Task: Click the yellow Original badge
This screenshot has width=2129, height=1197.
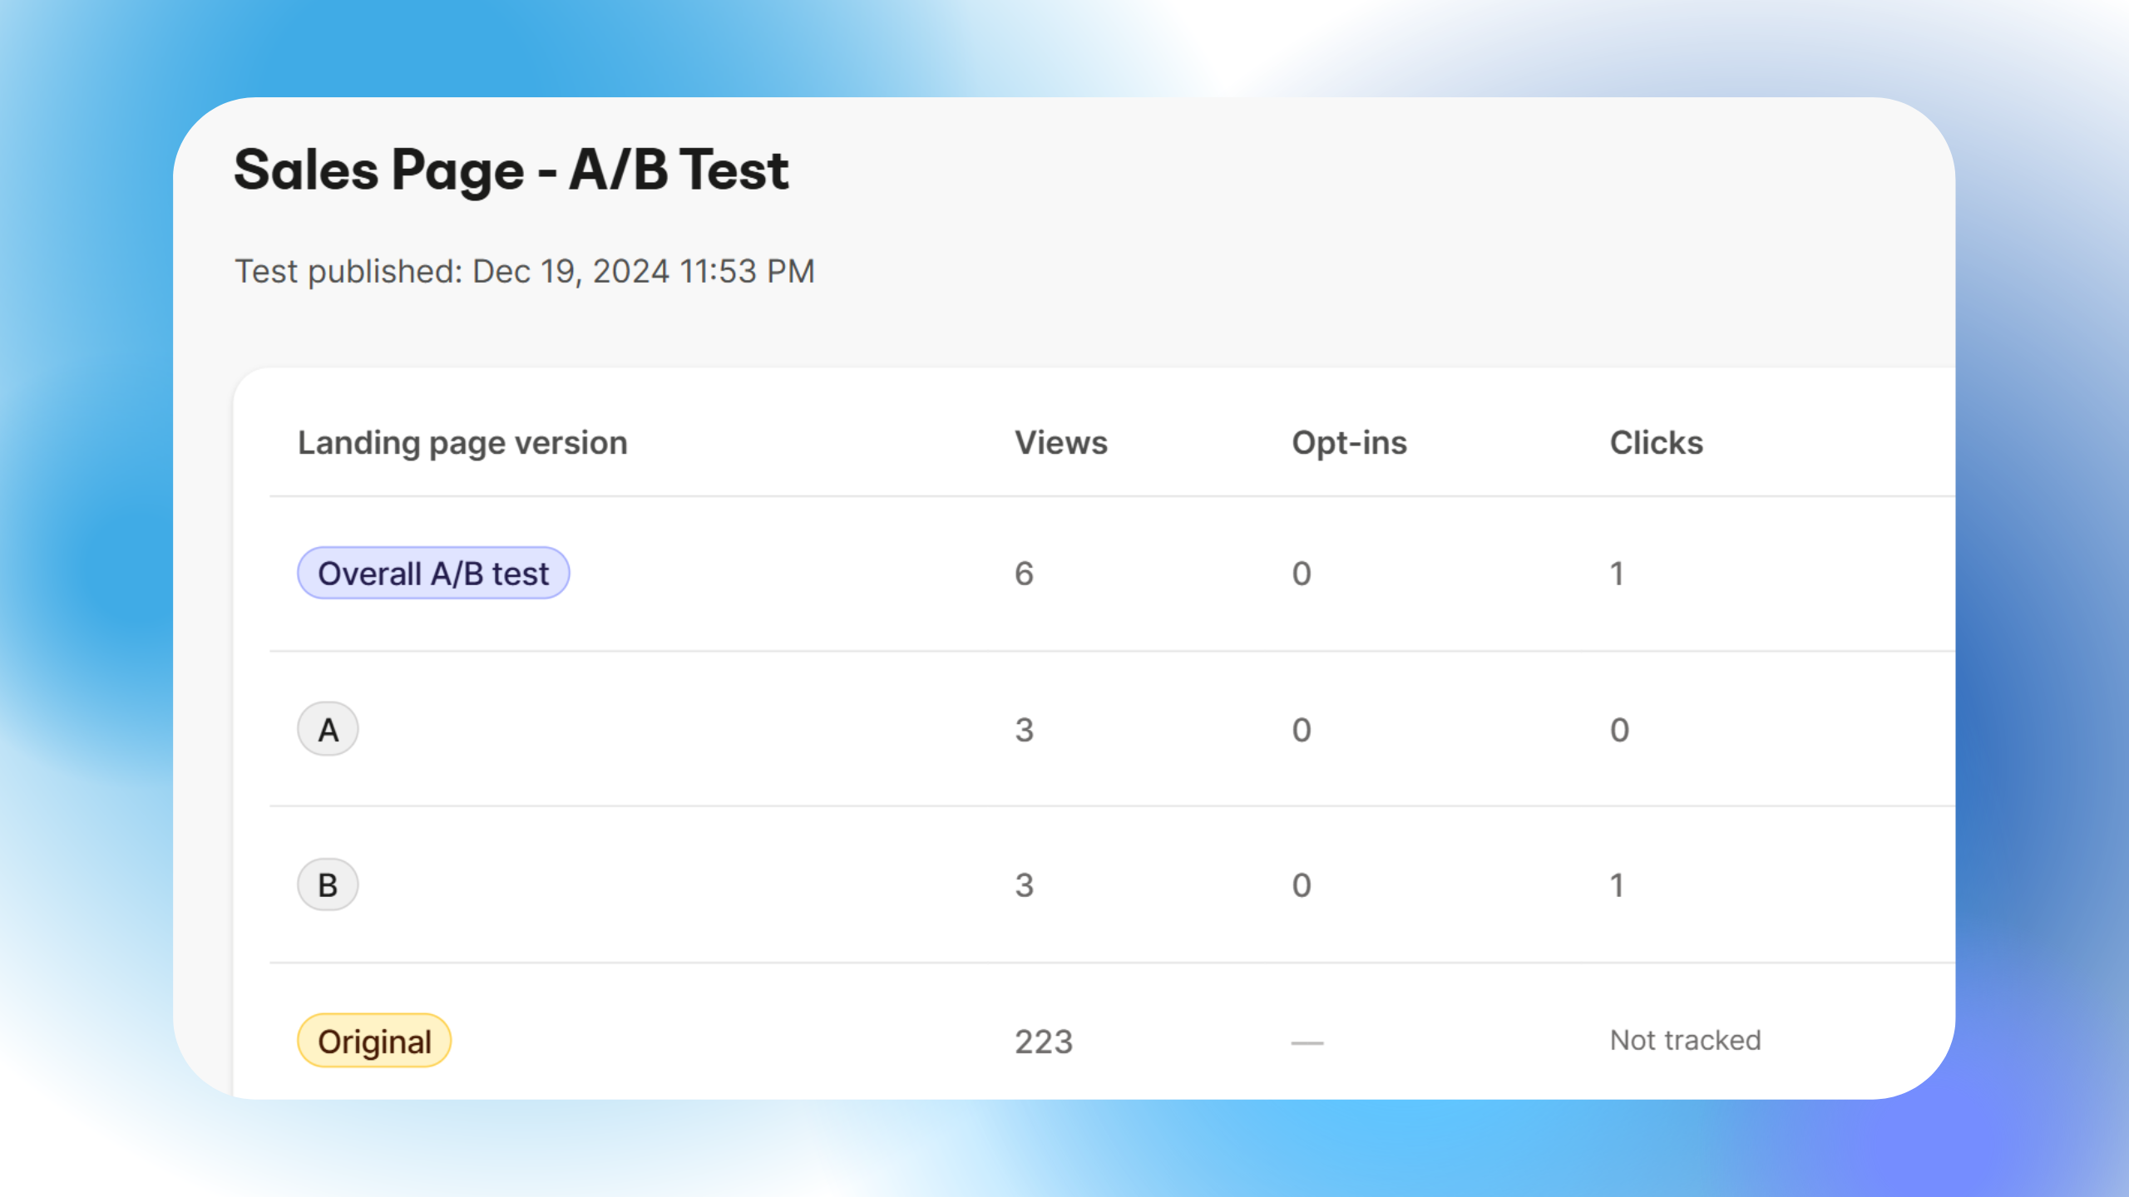Action: pyautogui.click(x=374, y=1041)
